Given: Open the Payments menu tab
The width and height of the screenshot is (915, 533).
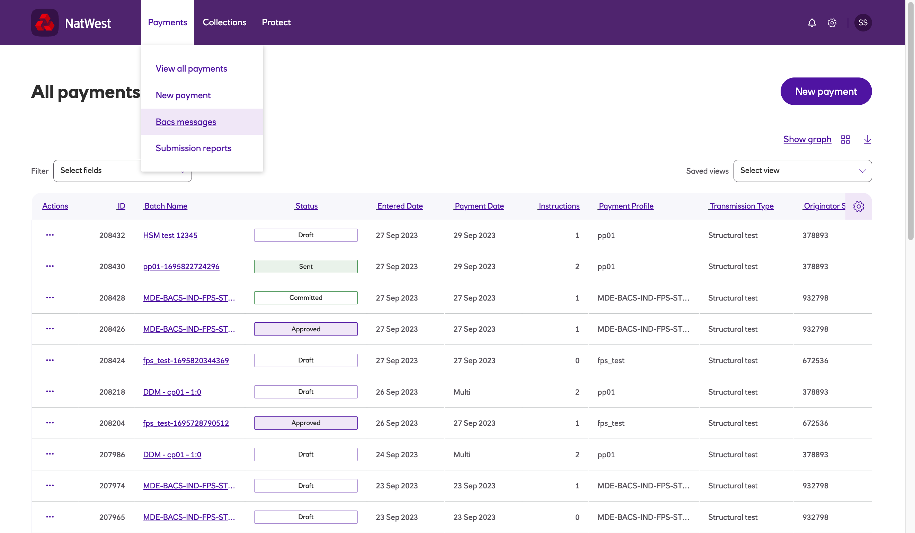Looking at the screenshot, I should (x=167, y=22).
